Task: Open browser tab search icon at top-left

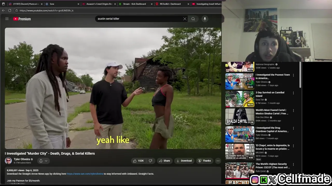Action: point(3,4)
